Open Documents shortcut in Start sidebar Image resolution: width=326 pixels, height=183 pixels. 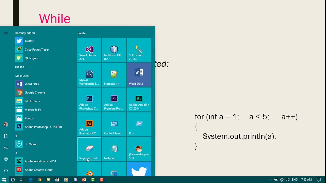click(x=6, y=136)
